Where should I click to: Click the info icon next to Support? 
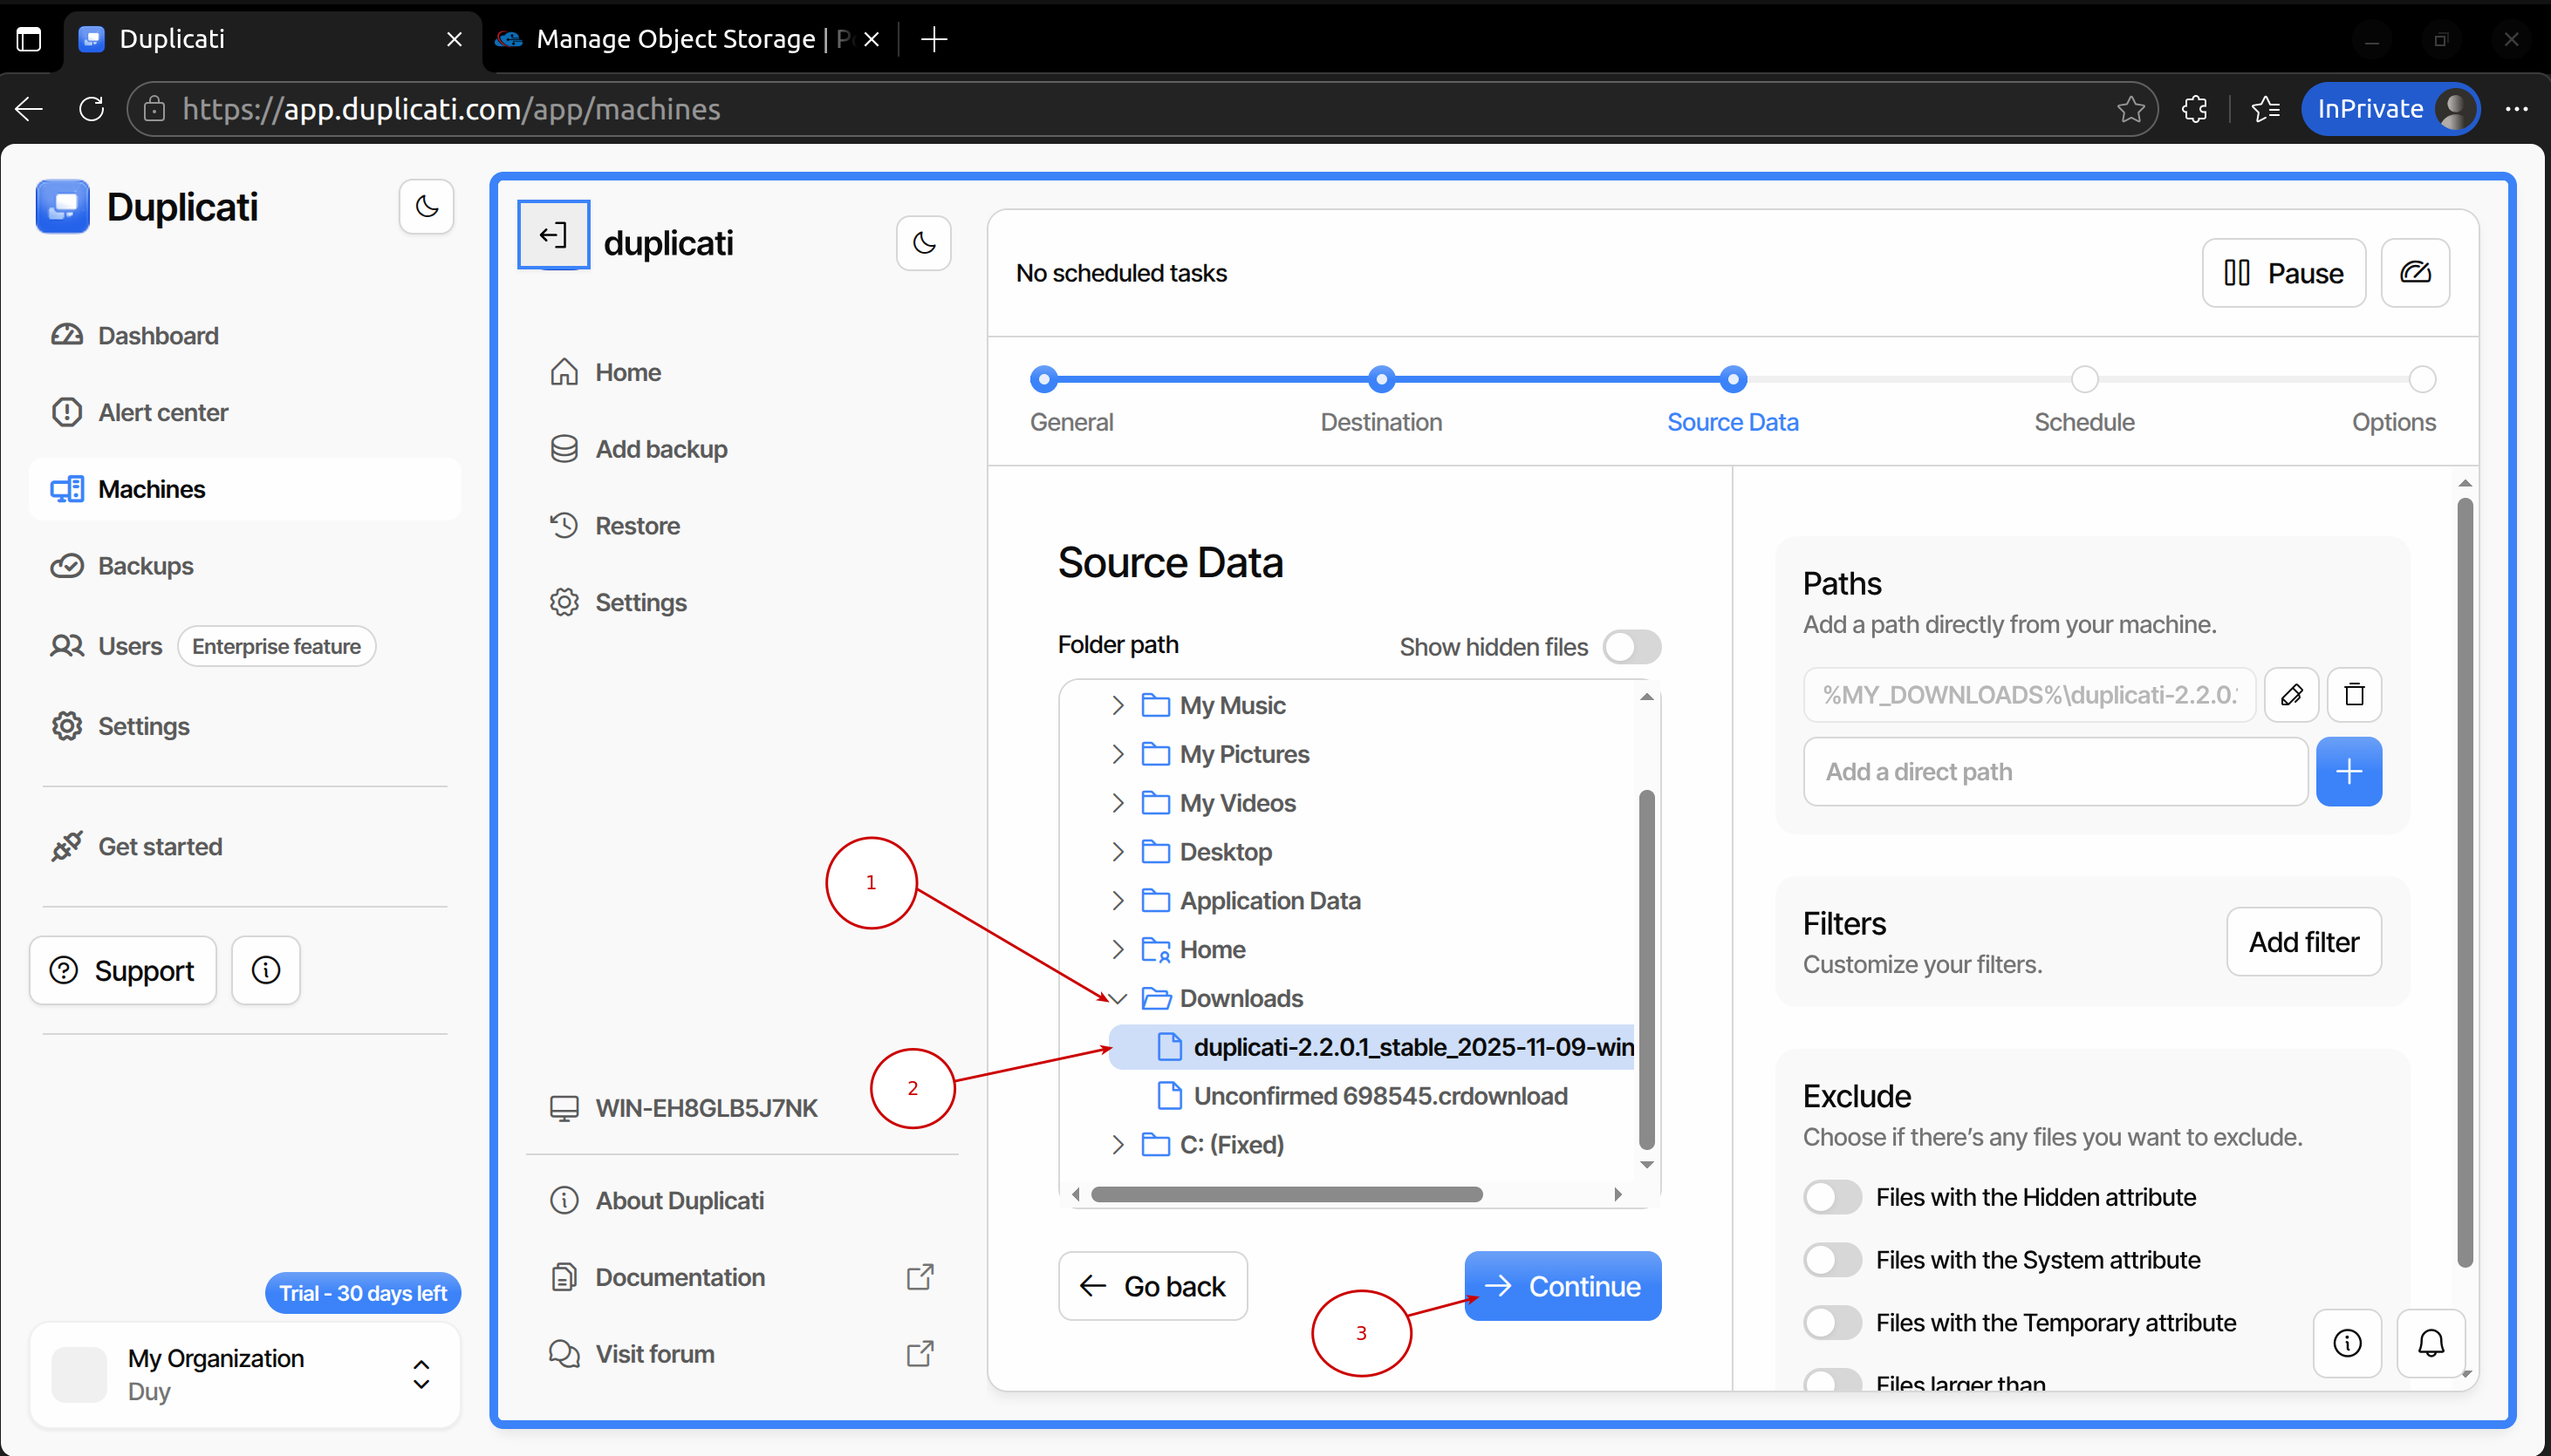coord(265,970)
